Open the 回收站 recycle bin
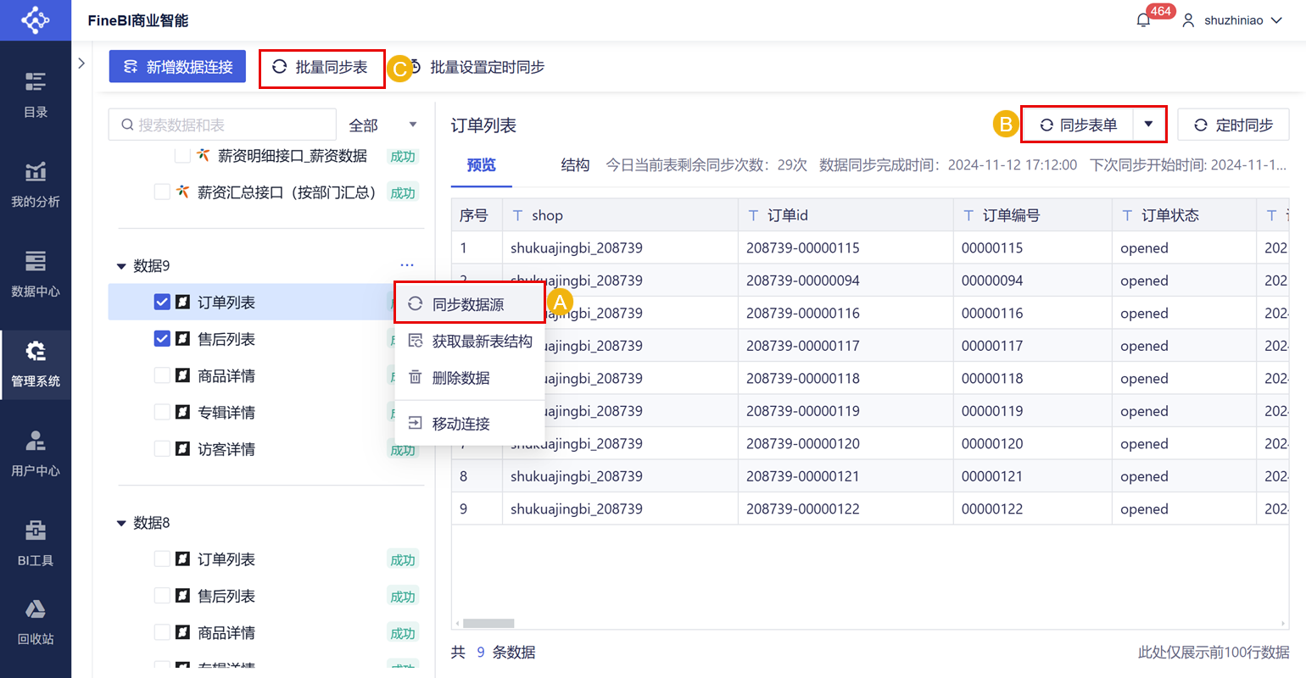 click(x=36, y=623)
